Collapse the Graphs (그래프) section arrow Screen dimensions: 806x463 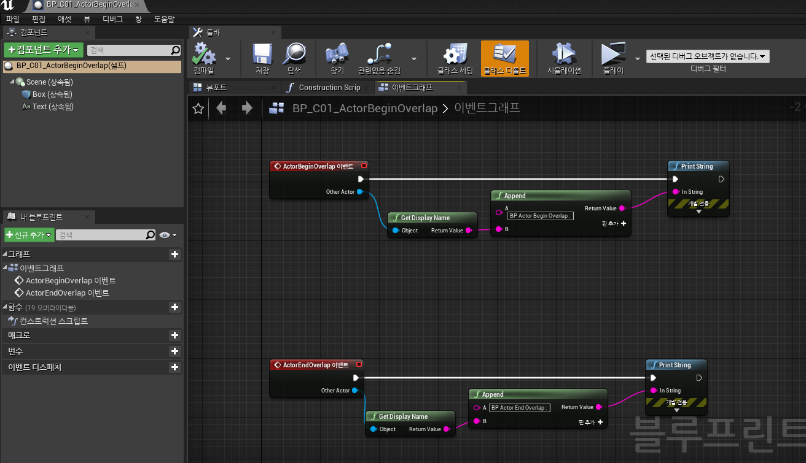pyautogui.click(x=5, y=254)
